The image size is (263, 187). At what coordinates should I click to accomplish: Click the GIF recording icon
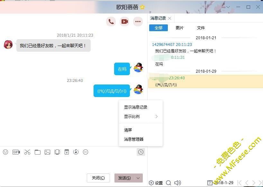click(16, 152)
